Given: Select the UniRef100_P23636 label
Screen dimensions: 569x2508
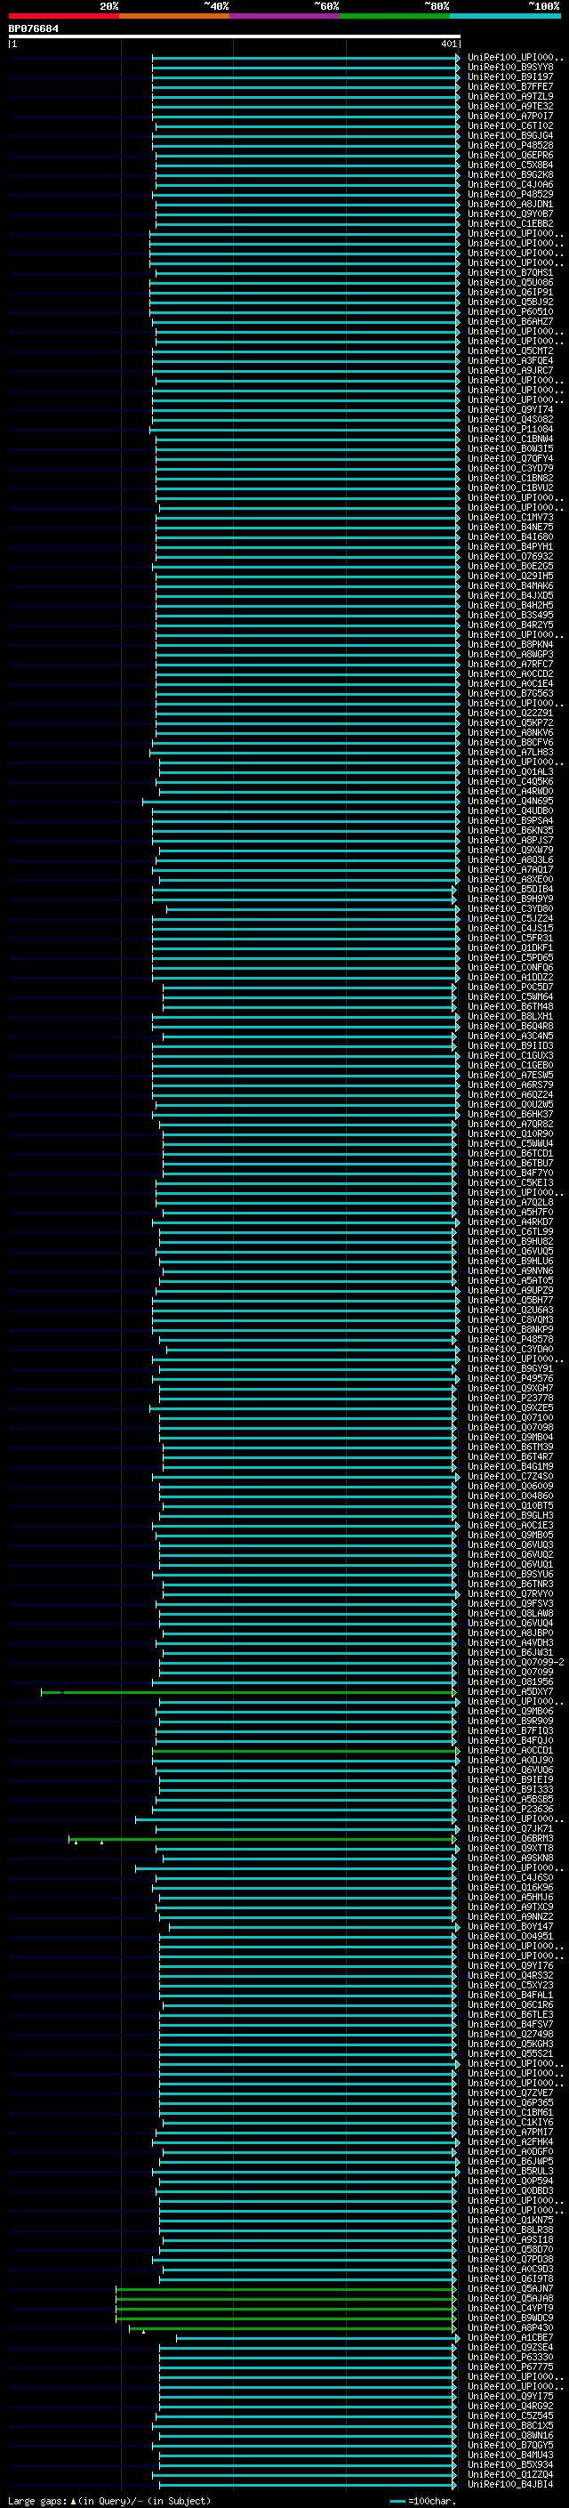Looking at the screenshot, I should [x=510, y=1809].
